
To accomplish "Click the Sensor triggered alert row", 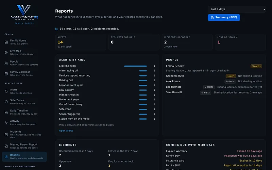I will pyautogui.click(x=107, y=114).
